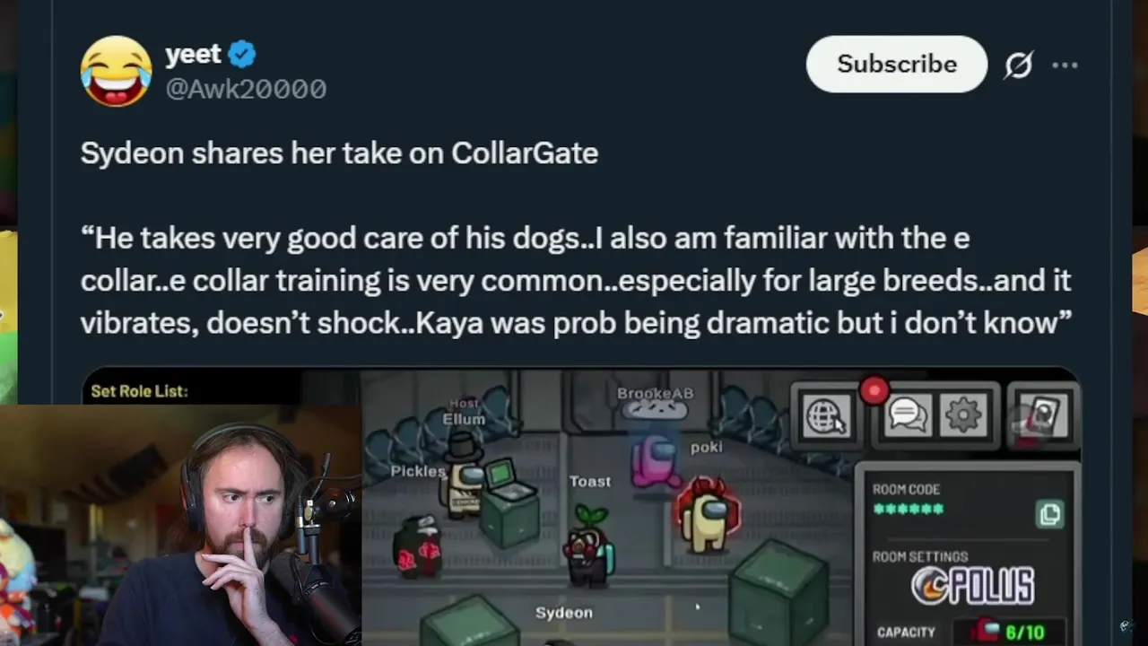Click the capacity 8/10 indicator
1148x646 pixels.
click(1012, 631)
